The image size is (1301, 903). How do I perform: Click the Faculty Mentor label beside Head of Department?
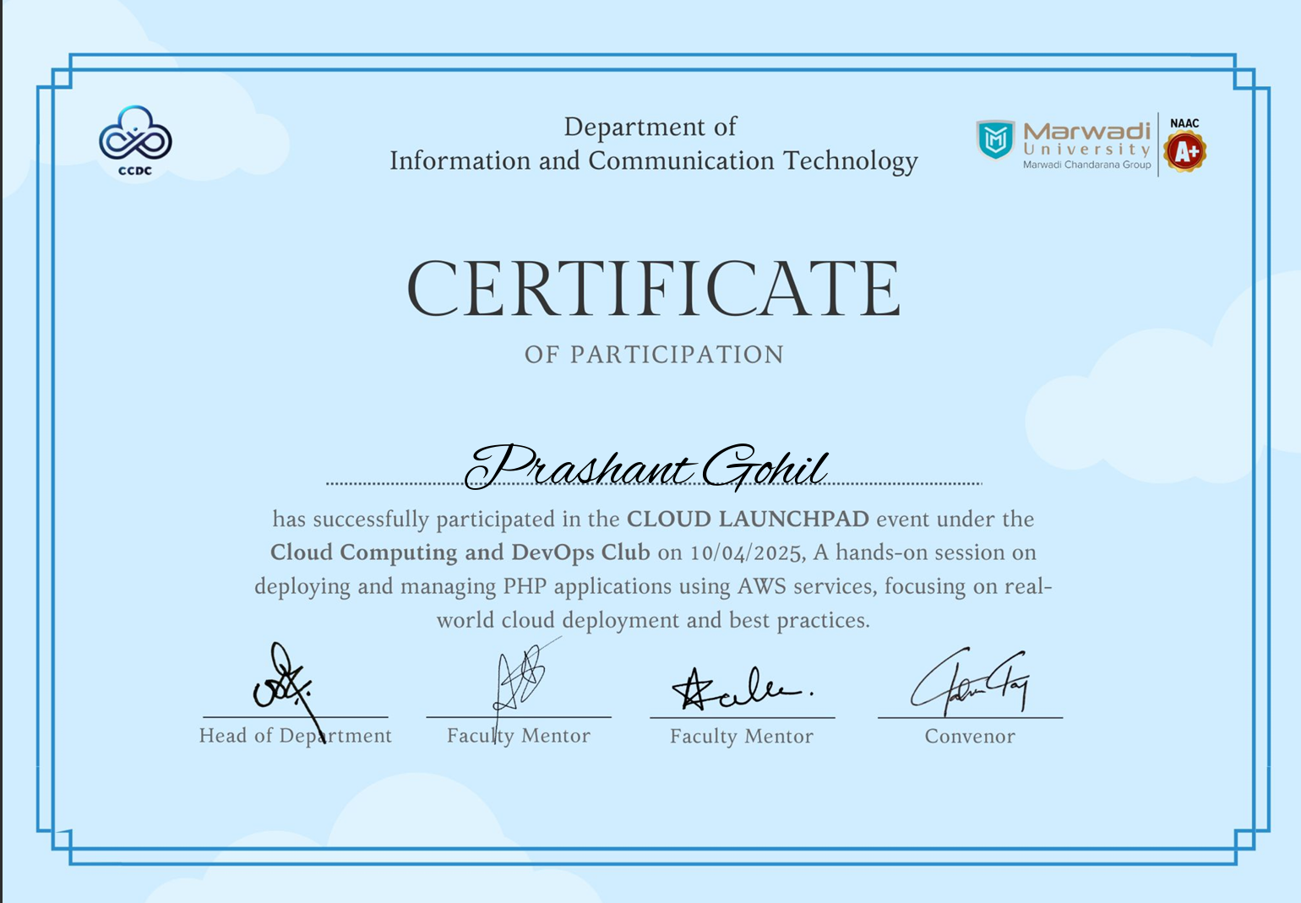[519, 736]
